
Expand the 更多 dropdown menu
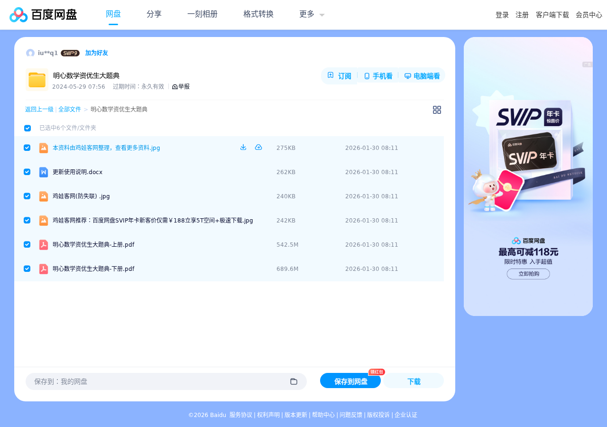click(312, 14)
